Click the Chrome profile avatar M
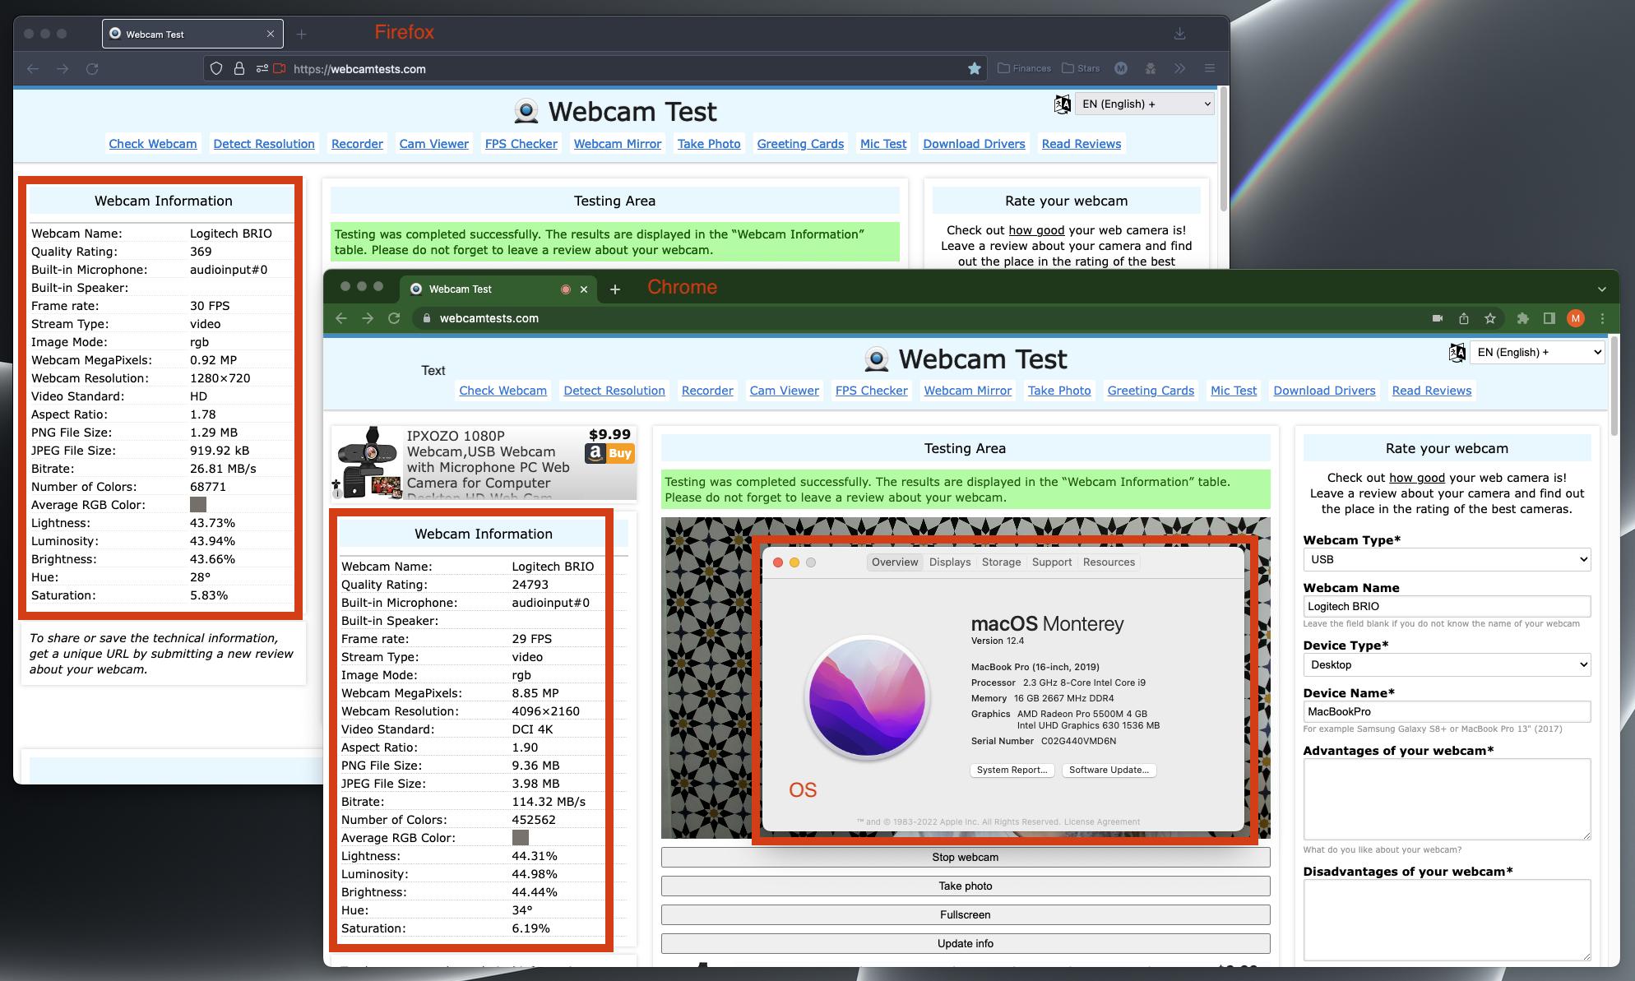The height and width of the screenshot is (981, 1635). click(1576, 318)
